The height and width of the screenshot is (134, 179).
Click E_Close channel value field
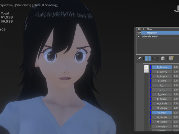point(176,99)
